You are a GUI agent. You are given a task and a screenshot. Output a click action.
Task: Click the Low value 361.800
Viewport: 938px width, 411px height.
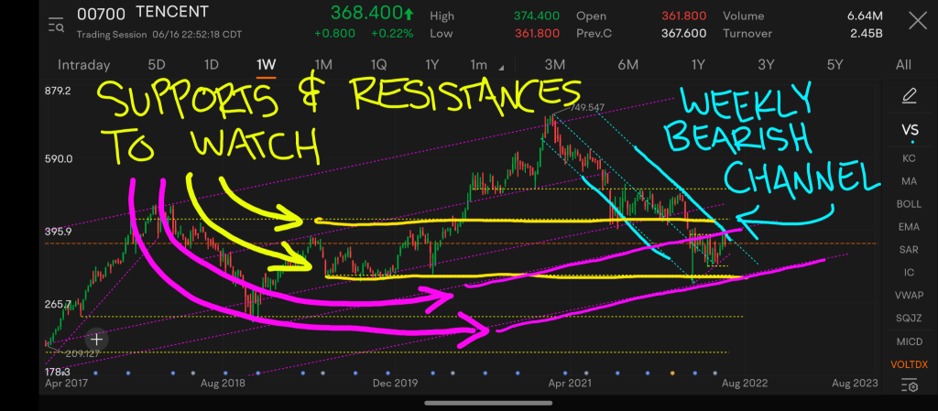click(537, 34)
